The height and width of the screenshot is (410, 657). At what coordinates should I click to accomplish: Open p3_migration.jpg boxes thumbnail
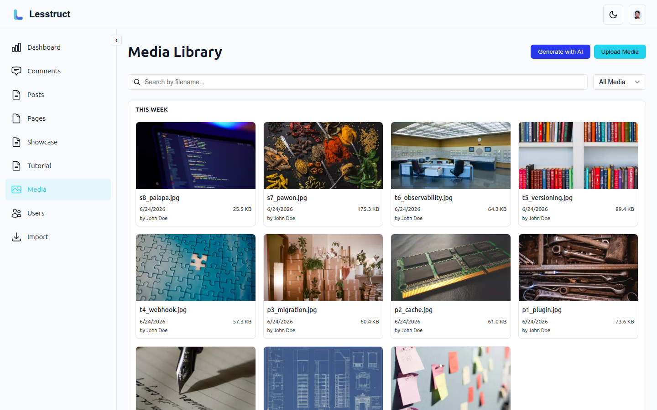point(323,268)
